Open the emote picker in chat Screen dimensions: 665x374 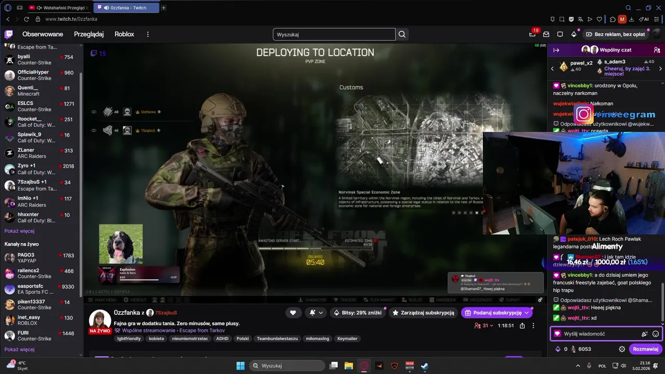(x=656, y=334)
